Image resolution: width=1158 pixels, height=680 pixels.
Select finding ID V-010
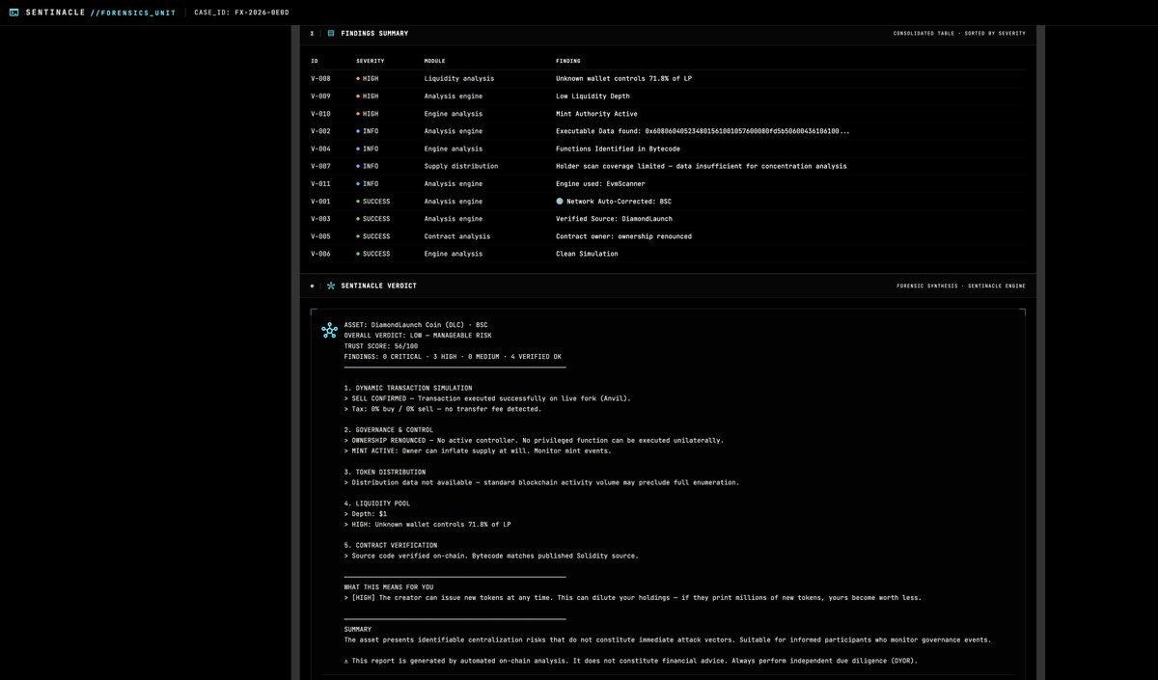coord(320,114)
